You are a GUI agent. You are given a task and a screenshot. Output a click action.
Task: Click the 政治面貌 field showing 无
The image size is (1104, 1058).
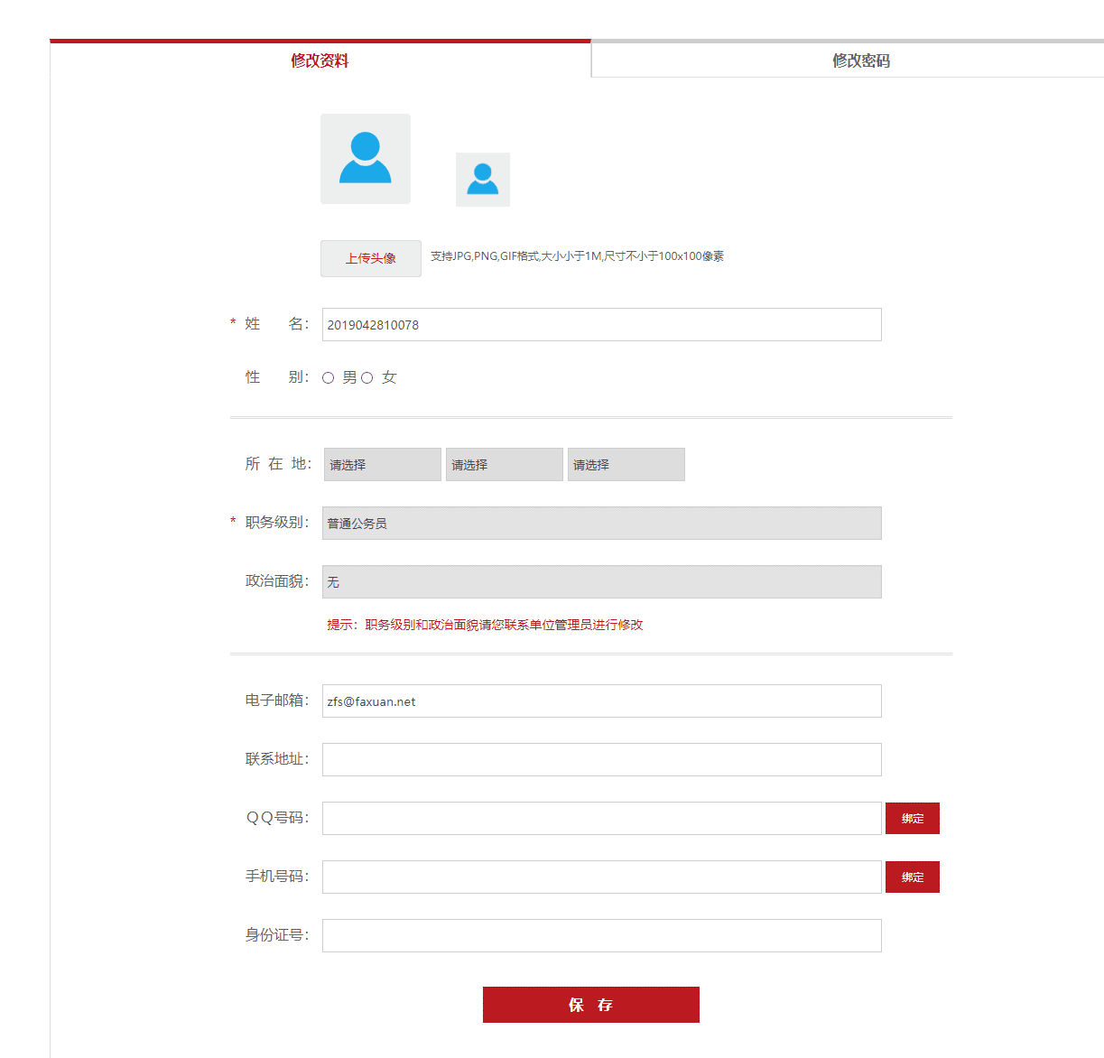click(602, 582)
